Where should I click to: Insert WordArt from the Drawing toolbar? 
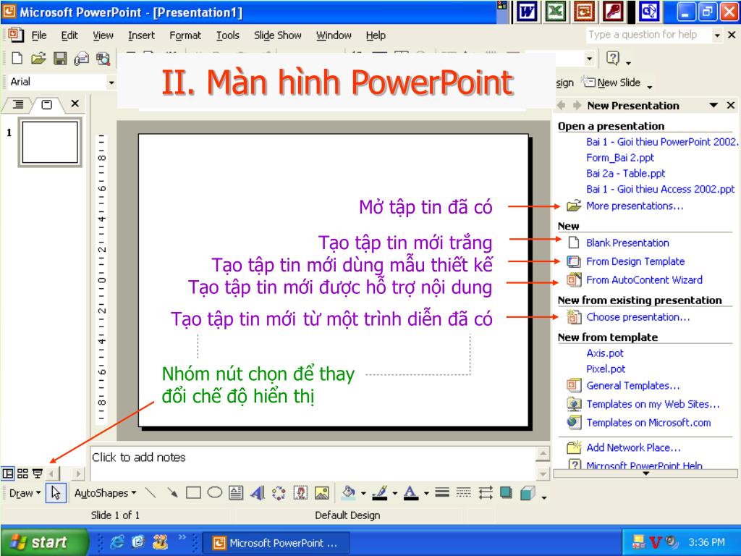[x=257, y=493]
